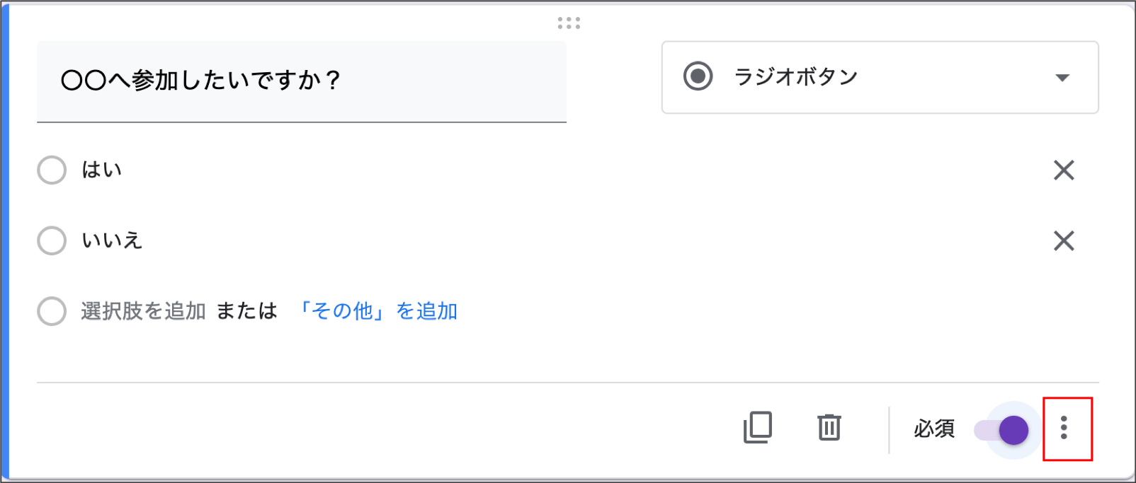Toggle the 必須 required switch
Screen dimensions: 1136x483
click(x=1001, y=429)
